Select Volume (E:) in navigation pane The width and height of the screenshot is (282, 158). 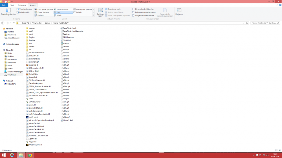(x=12, y=75)
